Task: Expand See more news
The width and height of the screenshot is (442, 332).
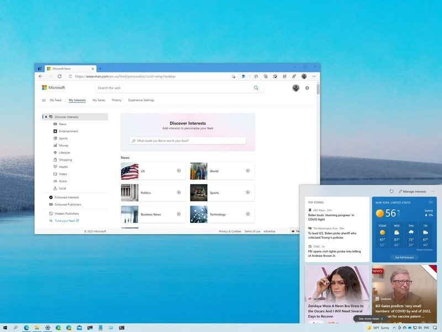Action: coord(370,319)
